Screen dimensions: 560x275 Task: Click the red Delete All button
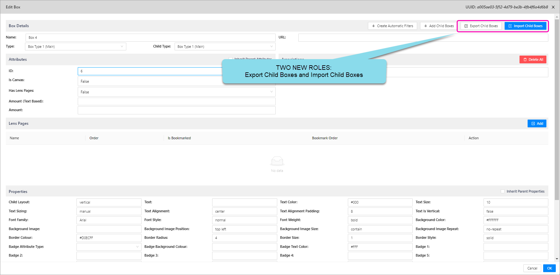tap(533, 59)
